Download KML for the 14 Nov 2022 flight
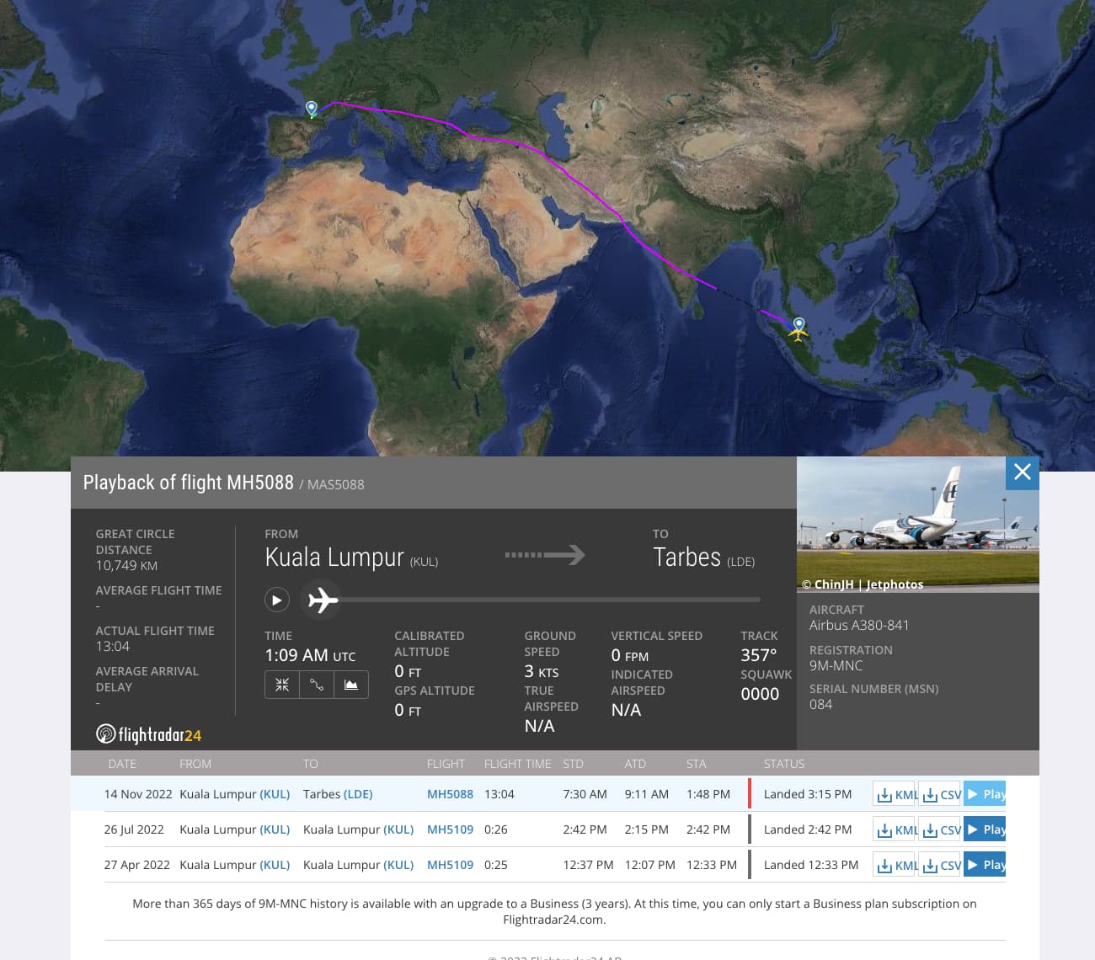 point(895,794)
